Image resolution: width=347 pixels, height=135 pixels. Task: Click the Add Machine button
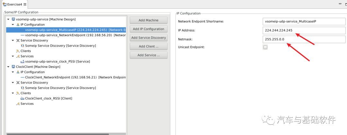tap(148, 20)
